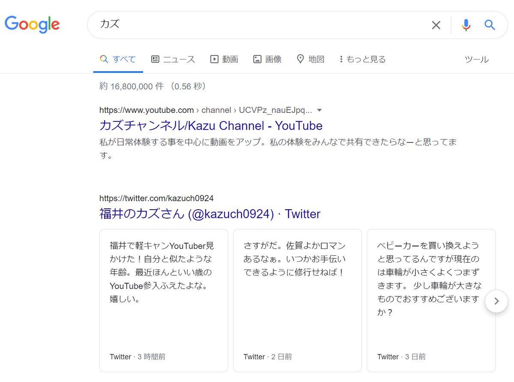The height and width of the screenshot is (382, 514).
Task: Switch to the 動画 tab
Action: click(x=224, y=59)
